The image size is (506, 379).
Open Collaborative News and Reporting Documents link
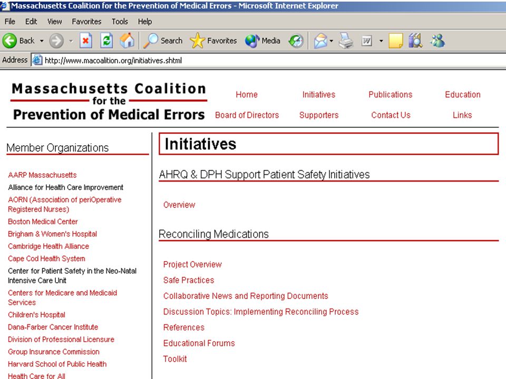[x=246, y=296]
